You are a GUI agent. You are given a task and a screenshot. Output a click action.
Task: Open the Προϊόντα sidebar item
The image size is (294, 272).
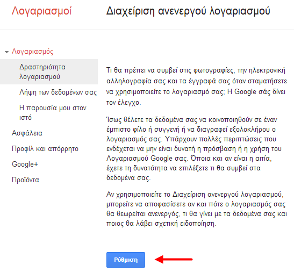tap(25, 180)
